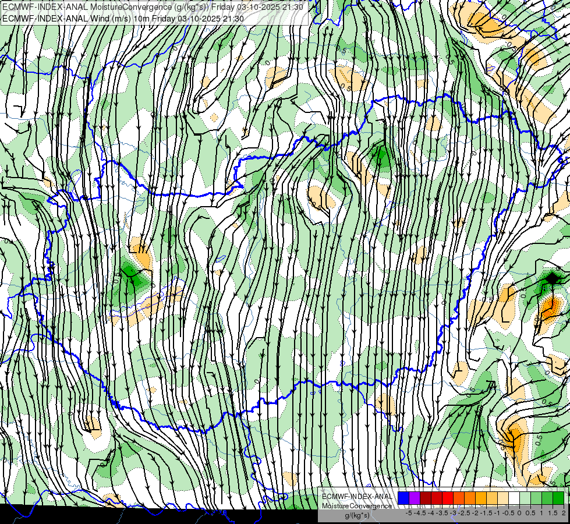Click the legend tick value '-3.5'
Viewport: 570px width, 524px height.
click(442, 513)
